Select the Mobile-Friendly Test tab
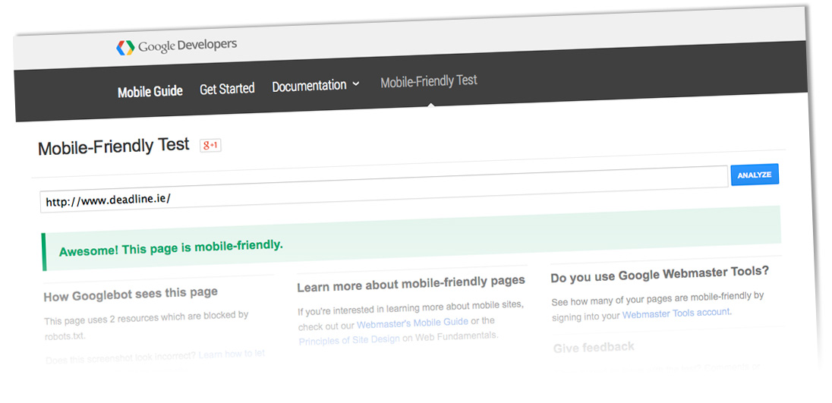832x403 pixels. tap(429, 81)
